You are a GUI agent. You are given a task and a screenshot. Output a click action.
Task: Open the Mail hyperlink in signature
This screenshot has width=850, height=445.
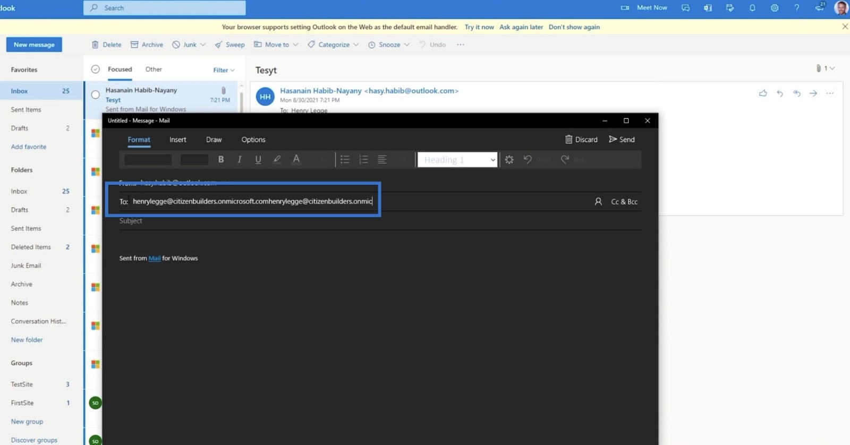[x=154, y=258]
